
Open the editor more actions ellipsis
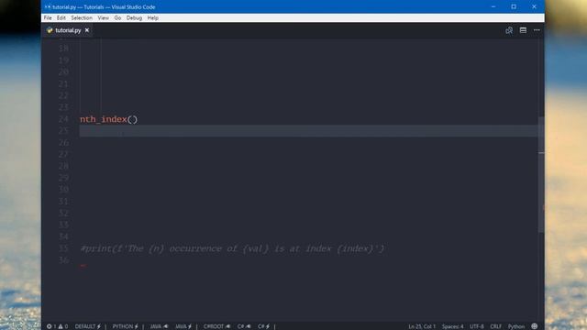537,30
